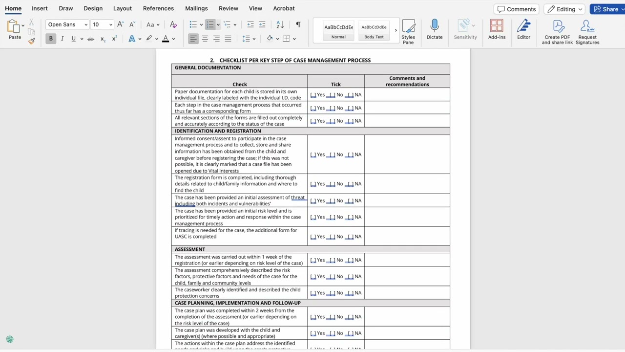The image size is (625, 352).
Task: Switch to the References tab
Action: pyautogui.click(x=158, y=8)
